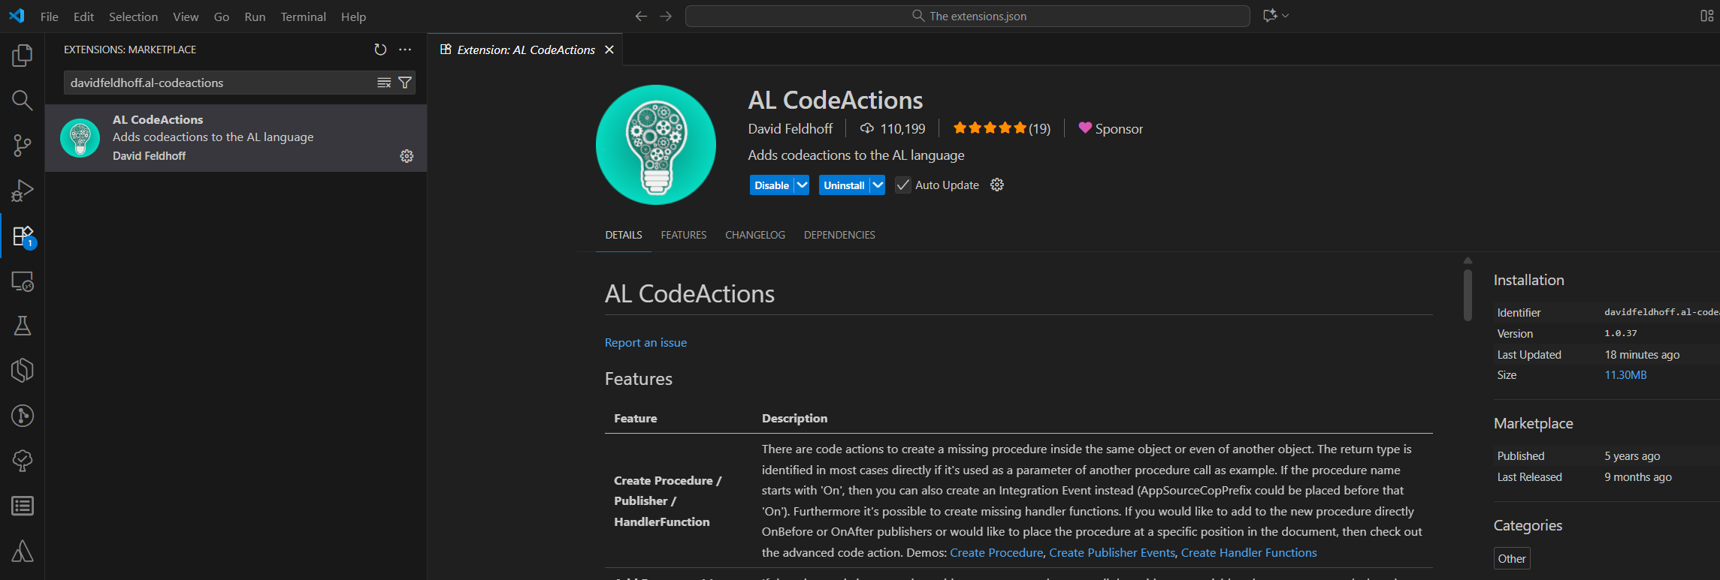Open the Extensions view icon
The width and height of the screenshot is (1720, 580).
tap(23, 236)
